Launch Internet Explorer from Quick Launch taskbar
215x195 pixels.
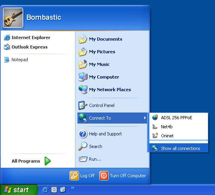(45, 189)
